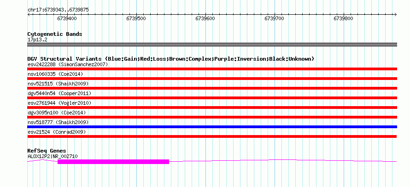
Task: Select the red bar under esv2422288
Action: click(212, 69)
